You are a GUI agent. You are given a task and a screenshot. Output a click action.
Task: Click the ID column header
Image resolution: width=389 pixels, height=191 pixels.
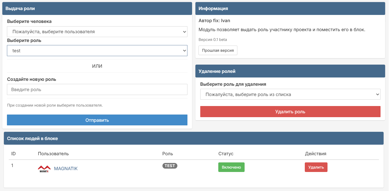14,154
